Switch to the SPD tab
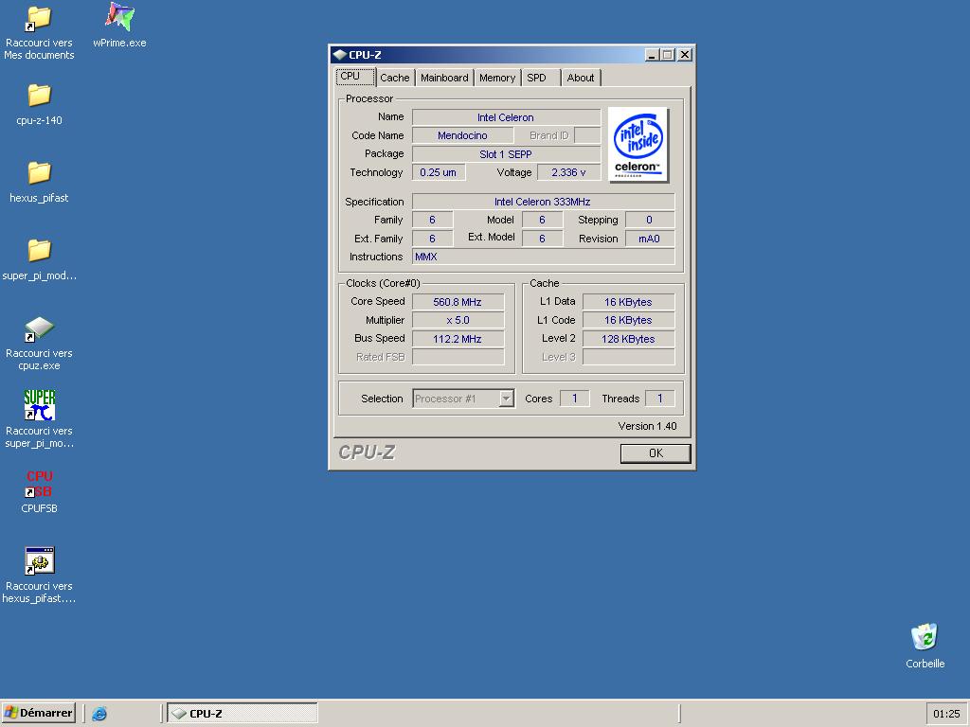 (x=541, y=78)
